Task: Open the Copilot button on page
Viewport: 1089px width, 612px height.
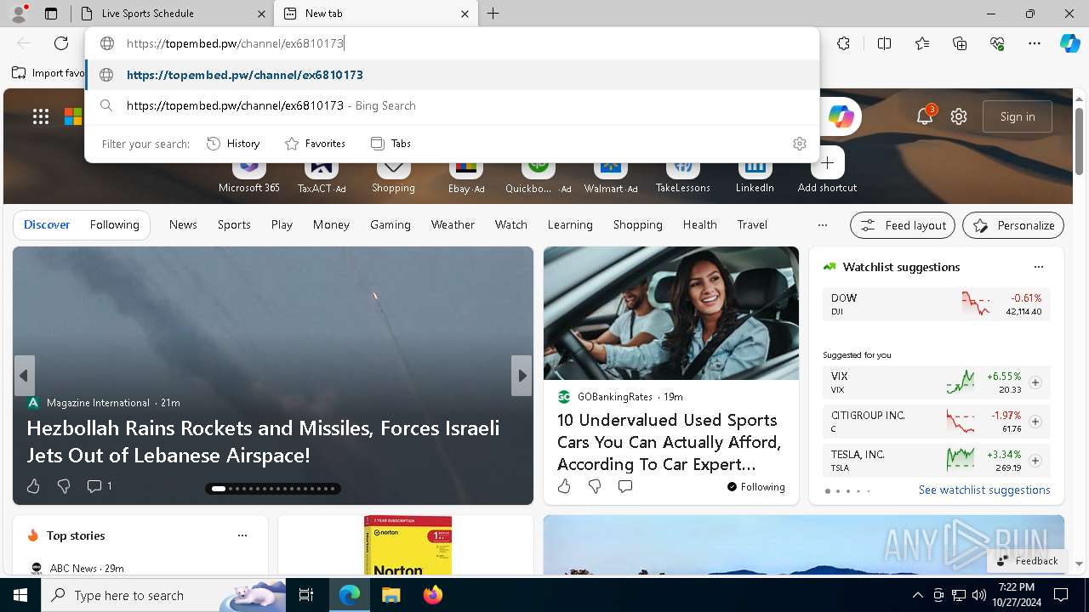Action: (841, 116)
